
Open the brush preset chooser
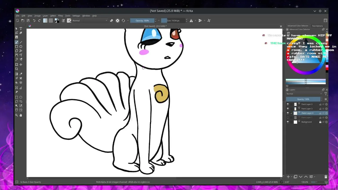pyautogui.click(x=69, y=21)
